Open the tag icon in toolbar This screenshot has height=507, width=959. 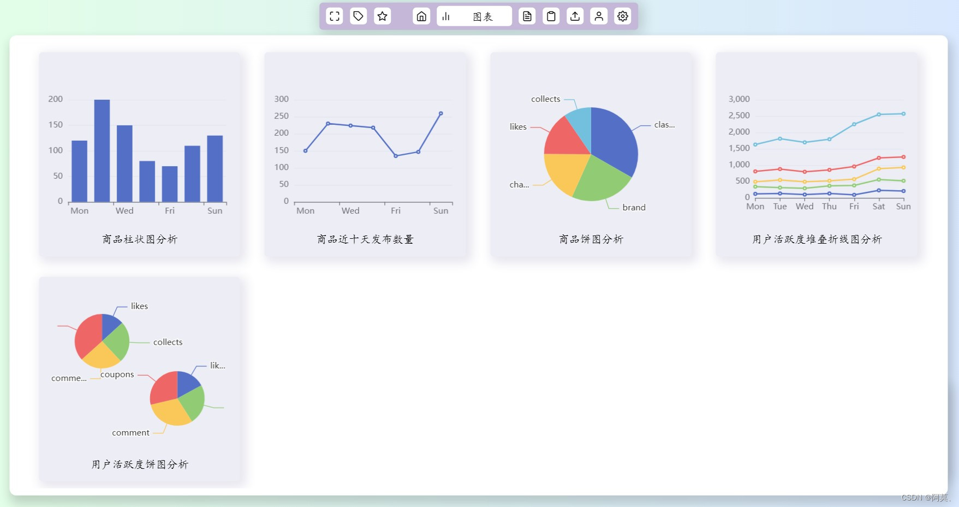(x=359, y=16)
